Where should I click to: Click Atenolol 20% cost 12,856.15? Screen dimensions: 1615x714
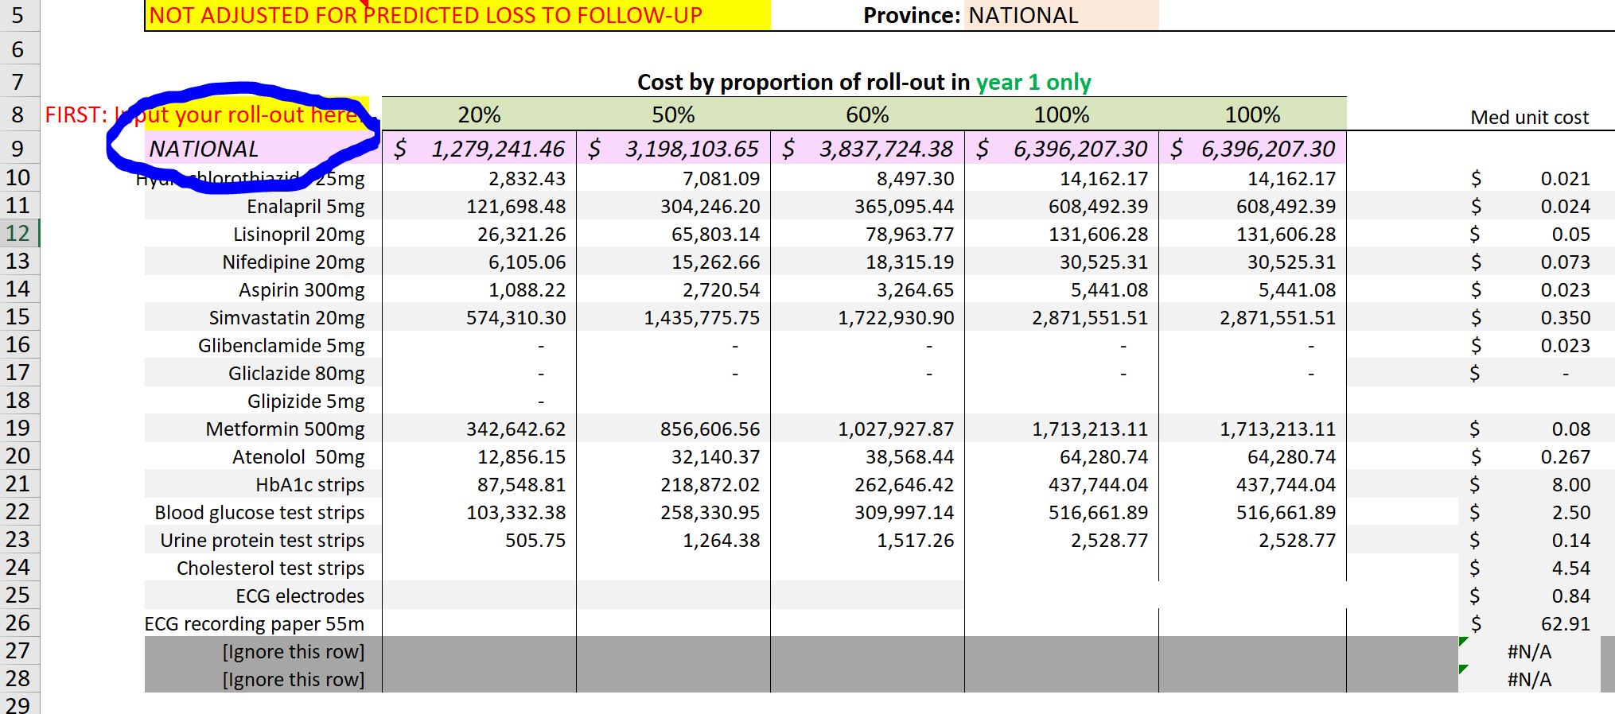click(521, 457)
